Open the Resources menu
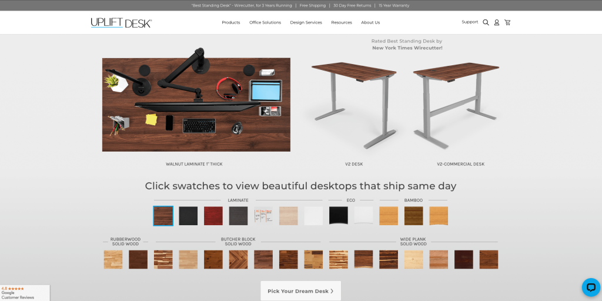 click(342, 22)
